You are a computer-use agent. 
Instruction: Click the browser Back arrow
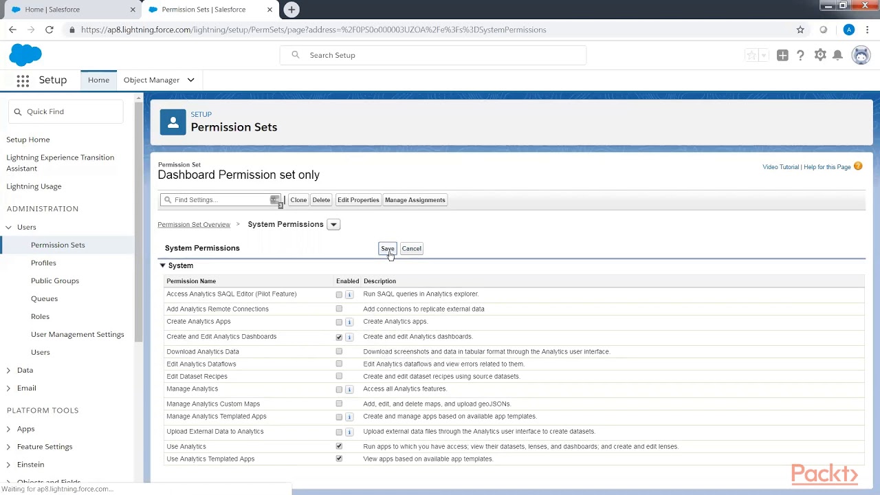tap(12, 30)
